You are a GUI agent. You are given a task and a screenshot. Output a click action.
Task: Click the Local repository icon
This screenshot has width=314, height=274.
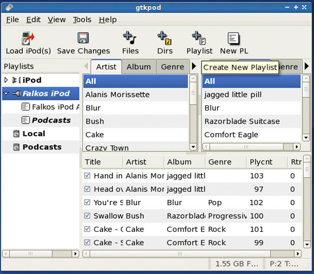tap(16, 133)
